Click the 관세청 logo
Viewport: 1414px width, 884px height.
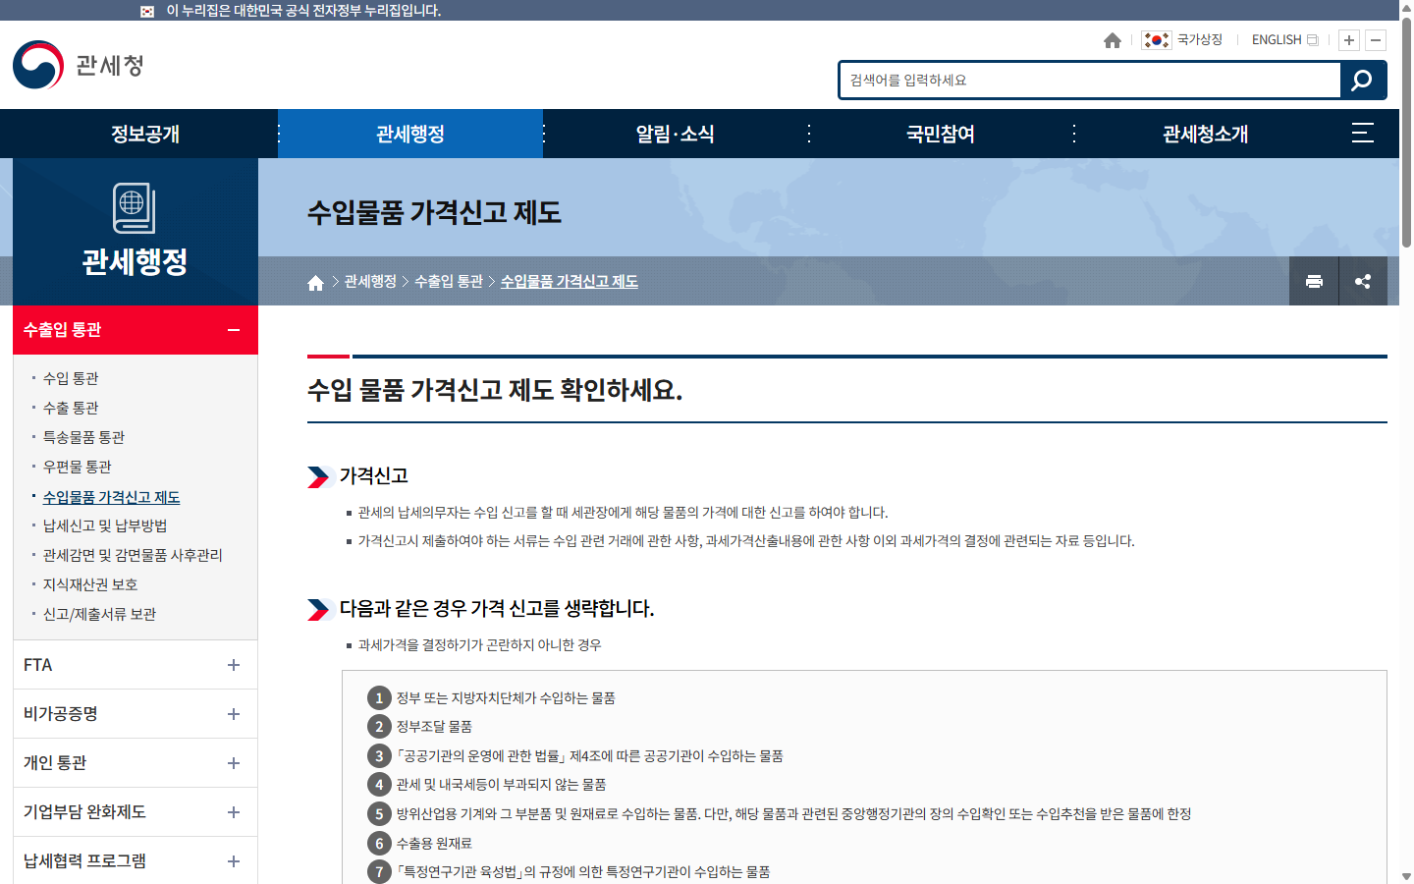tap(79, 65)
